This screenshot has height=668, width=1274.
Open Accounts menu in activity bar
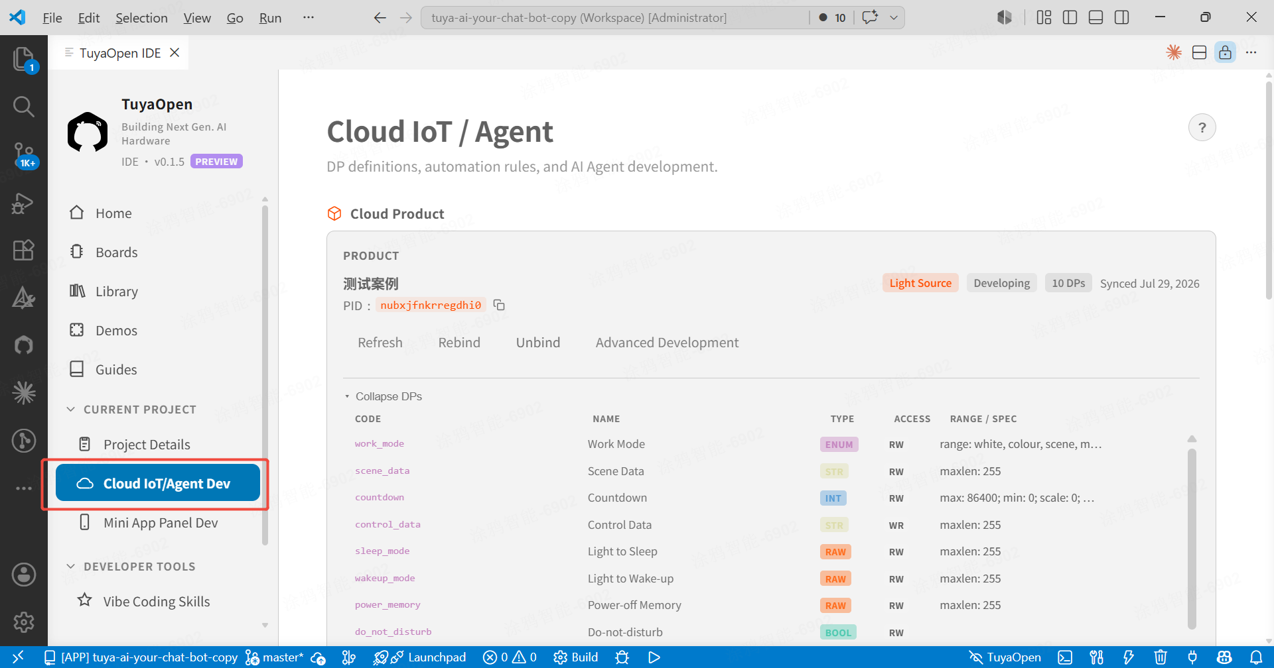click(x=24, y=575)
